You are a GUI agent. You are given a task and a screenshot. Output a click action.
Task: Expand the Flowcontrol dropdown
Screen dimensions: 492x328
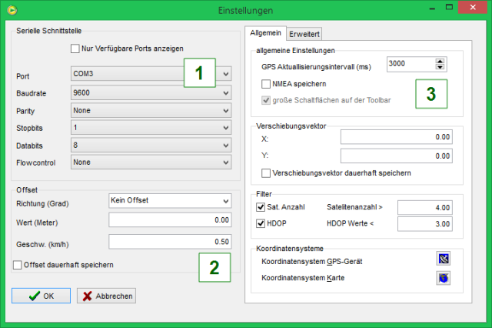[x=225, y=162]
